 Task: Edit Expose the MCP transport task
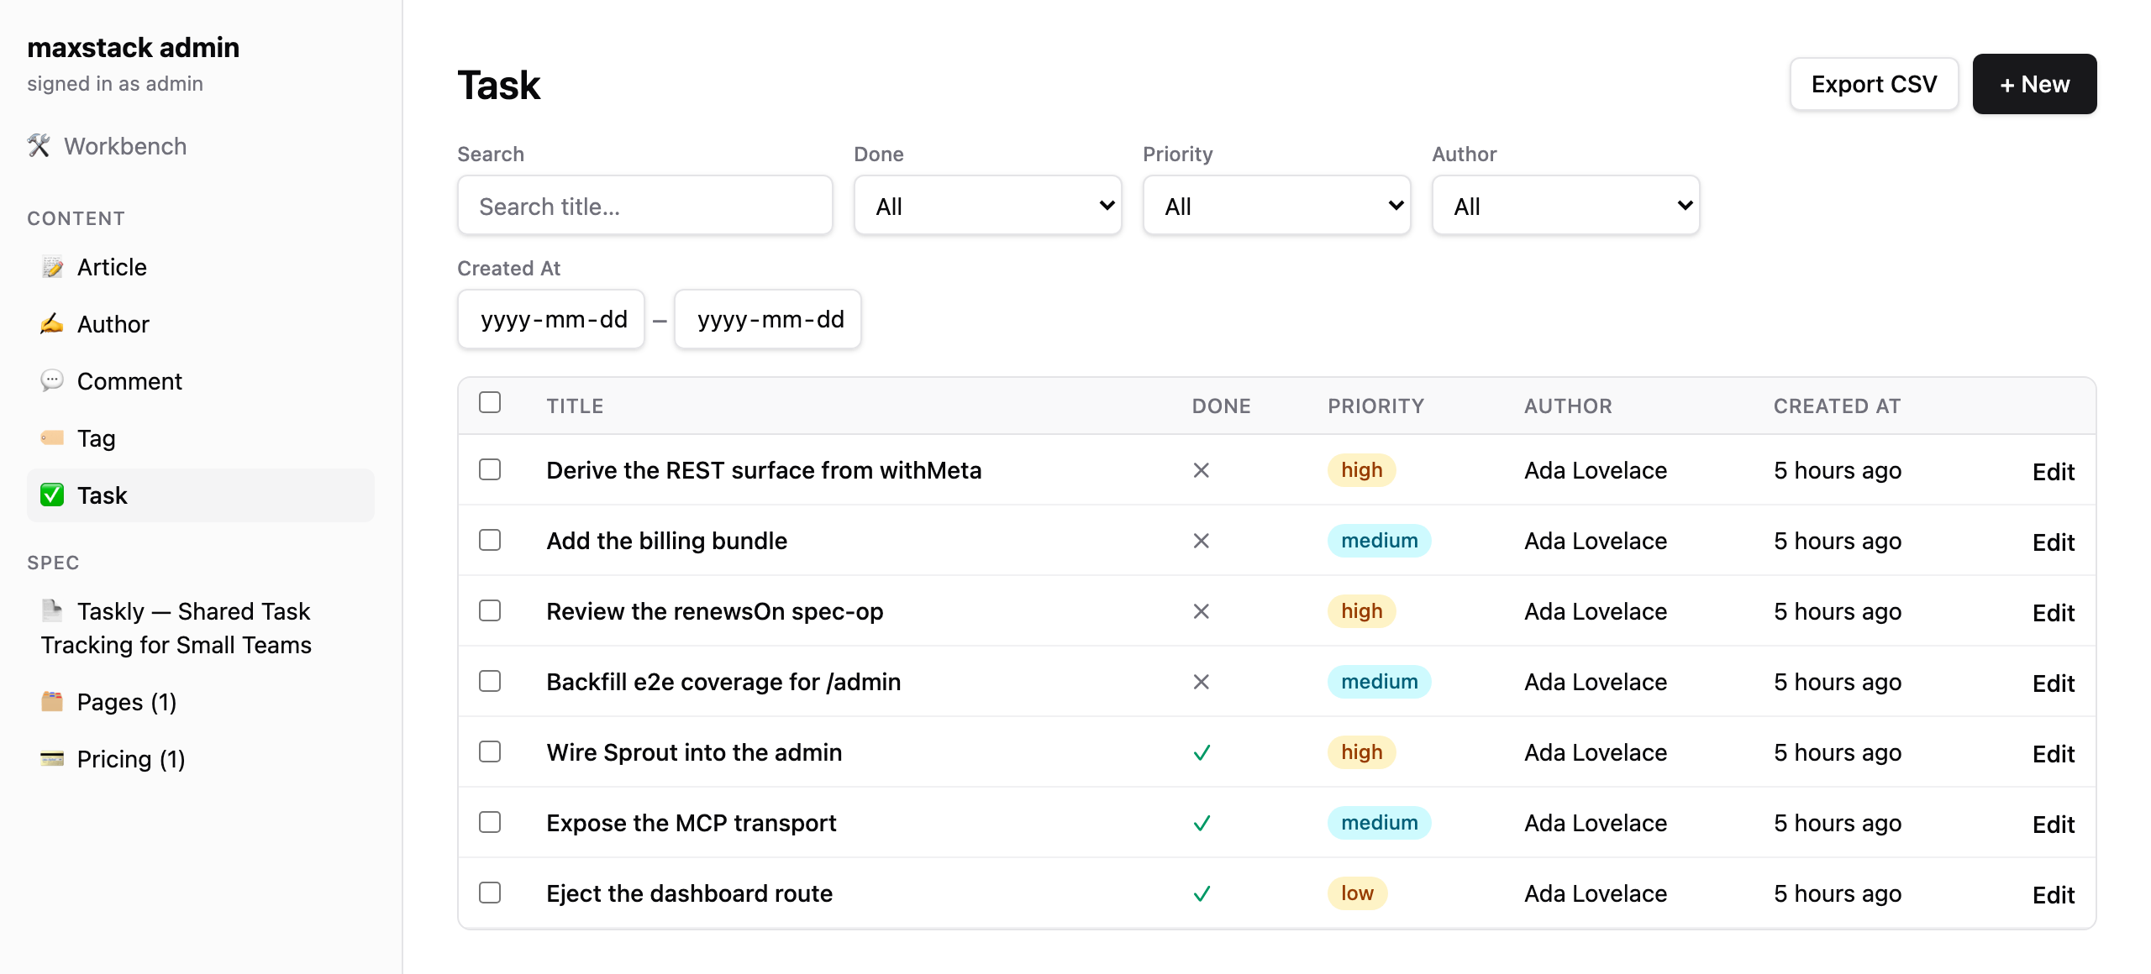tap(2053, 825)
